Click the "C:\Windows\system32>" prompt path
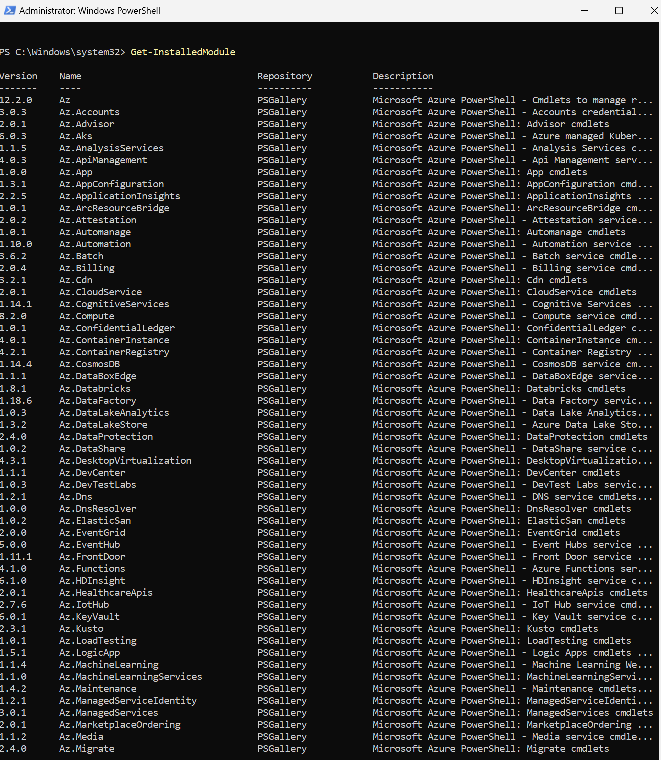Screen dimensions: 661x760 [70, 52]
